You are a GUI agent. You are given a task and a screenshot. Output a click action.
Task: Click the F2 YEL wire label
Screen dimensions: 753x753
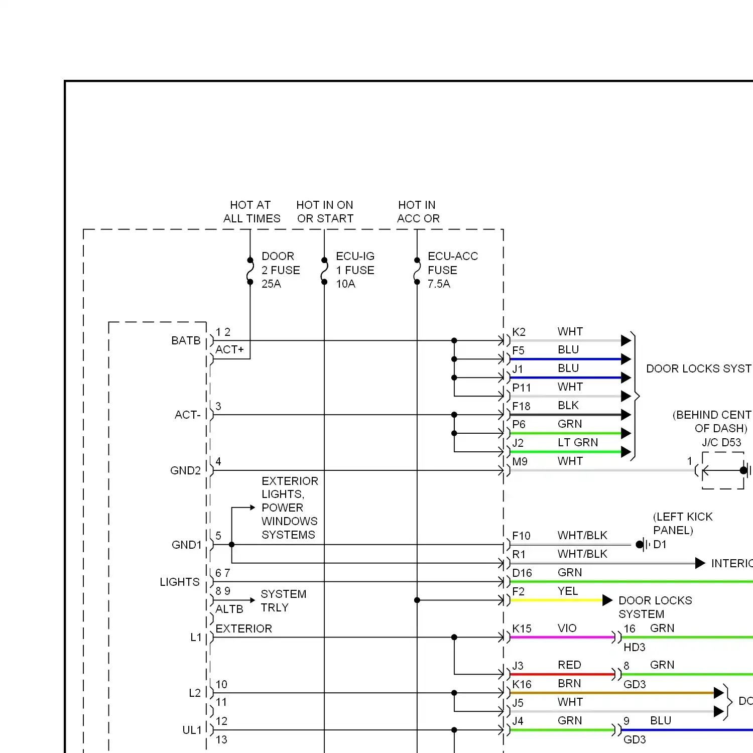point(545,591)
